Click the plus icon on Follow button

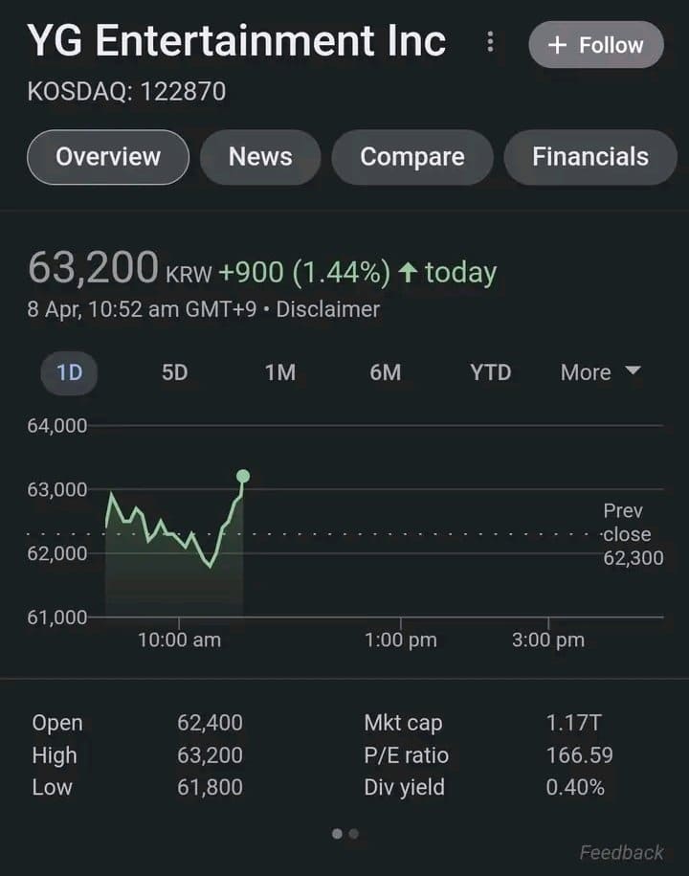click(557, 45)
